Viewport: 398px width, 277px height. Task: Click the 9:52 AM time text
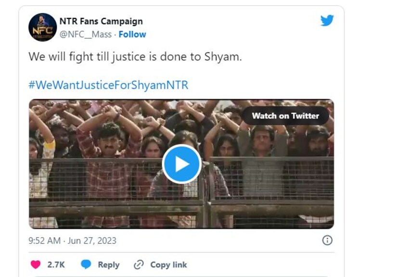44,240
